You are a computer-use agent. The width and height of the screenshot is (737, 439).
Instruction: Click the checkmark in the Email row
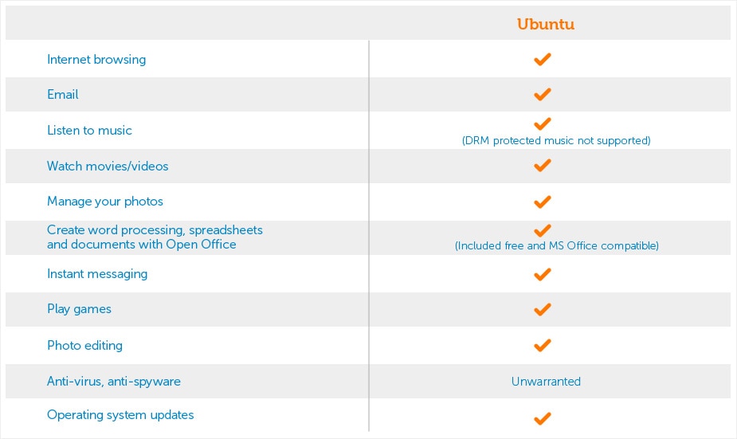[x=542, y=95]
